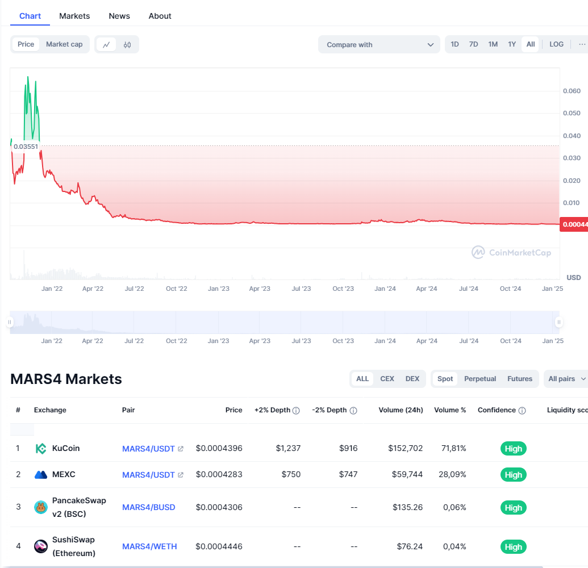588x568 pixels.
Task: Show Futures markets
Action: click(x=520, y=379)
